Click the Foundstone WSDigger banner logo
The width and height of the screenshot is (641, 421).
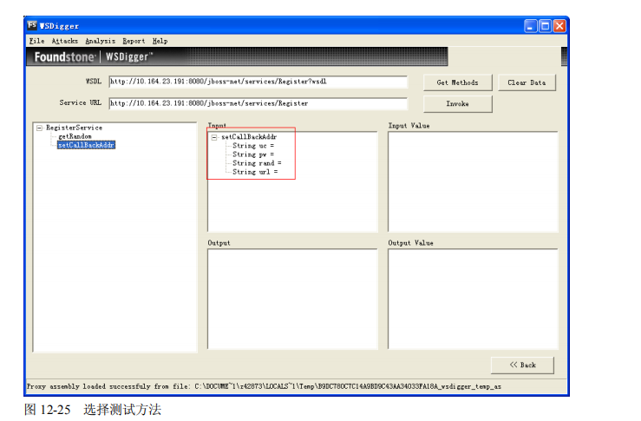[94, 57]
